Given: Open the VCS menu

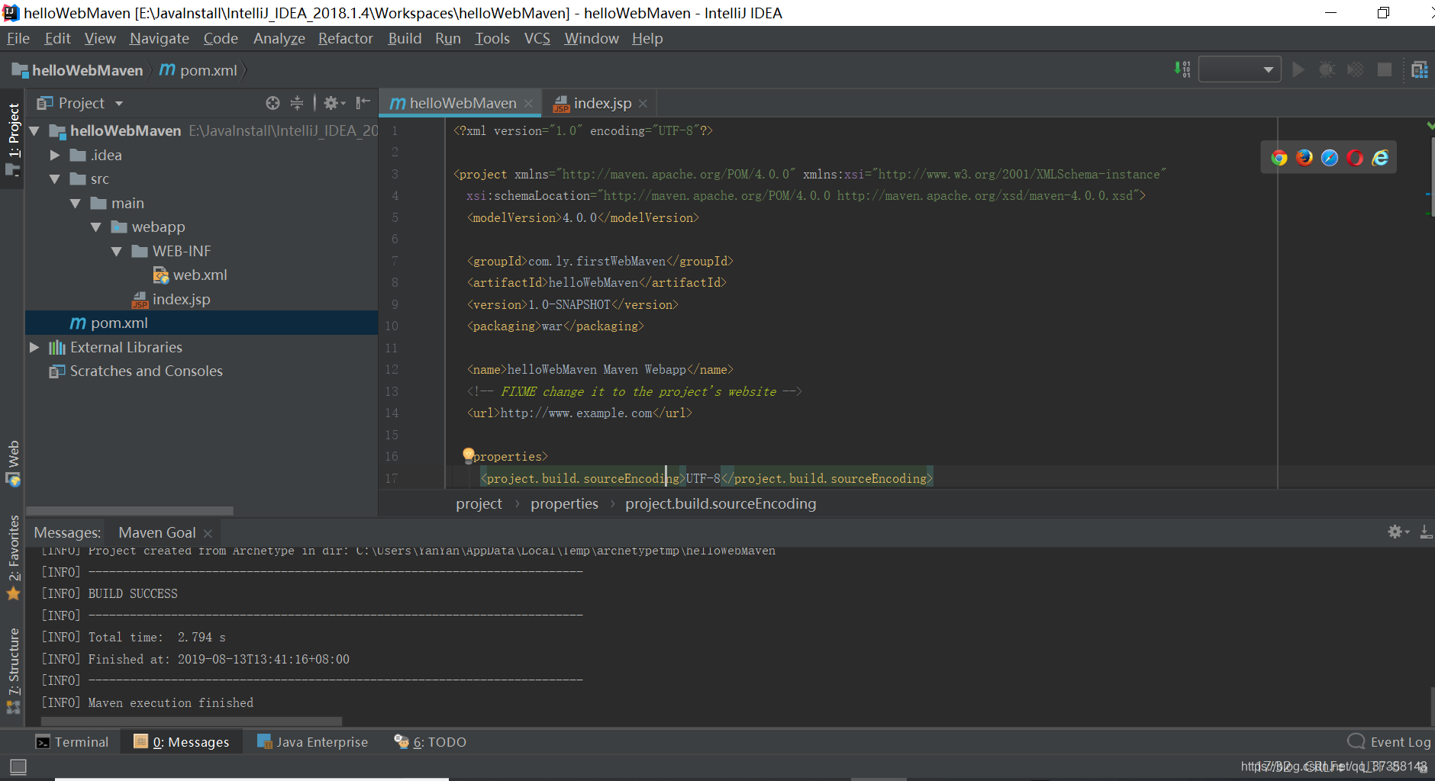Looking at the screenshot, I should click(x=537, y=38).
